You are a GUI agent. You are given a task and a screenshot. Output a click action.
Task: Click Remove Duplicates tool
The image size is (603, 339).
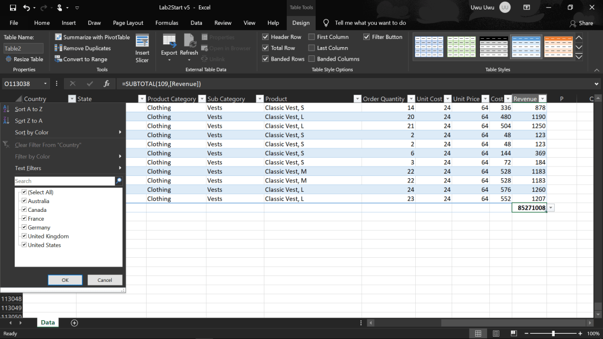[82, 48]
